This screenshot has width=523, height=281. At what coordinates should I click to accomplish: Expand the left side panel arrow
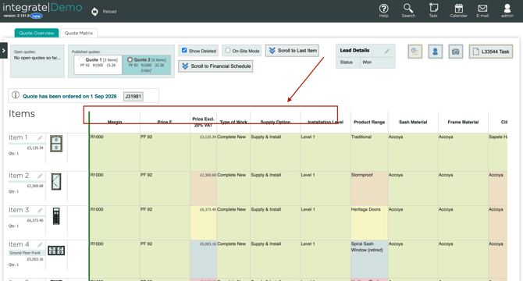point(3,51)
